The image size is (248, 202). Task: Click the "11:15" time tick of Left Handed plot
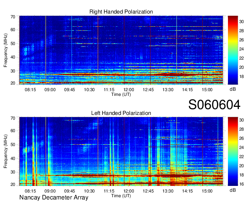point(109,191)
